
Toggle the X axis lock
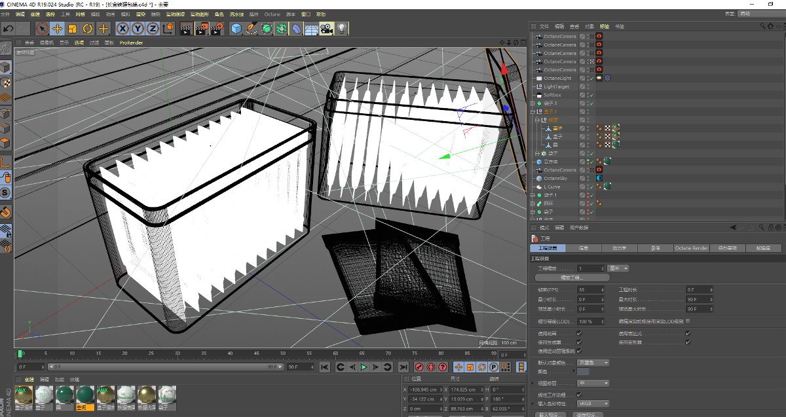click(122, 28)
